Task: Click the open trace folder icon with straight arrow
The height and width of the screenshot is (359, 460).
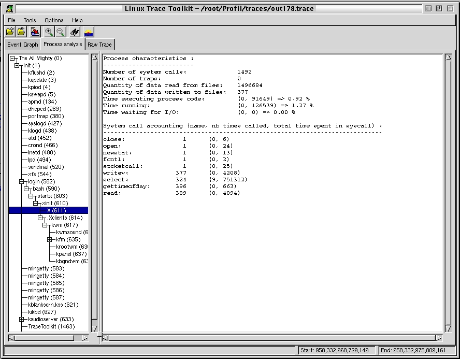Action: (x=10, y=32)
